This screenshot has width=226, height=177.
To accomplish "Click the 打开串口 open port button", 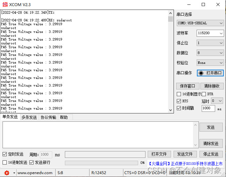I will tap(210, 73).
